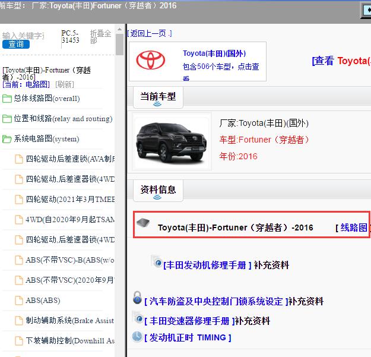The height and width of the screenshot is (357, 371).
Task: Click page icon beside 四轮驱动后差速锁(AVA
Action: pyautogui.click(x=19, y=159)
